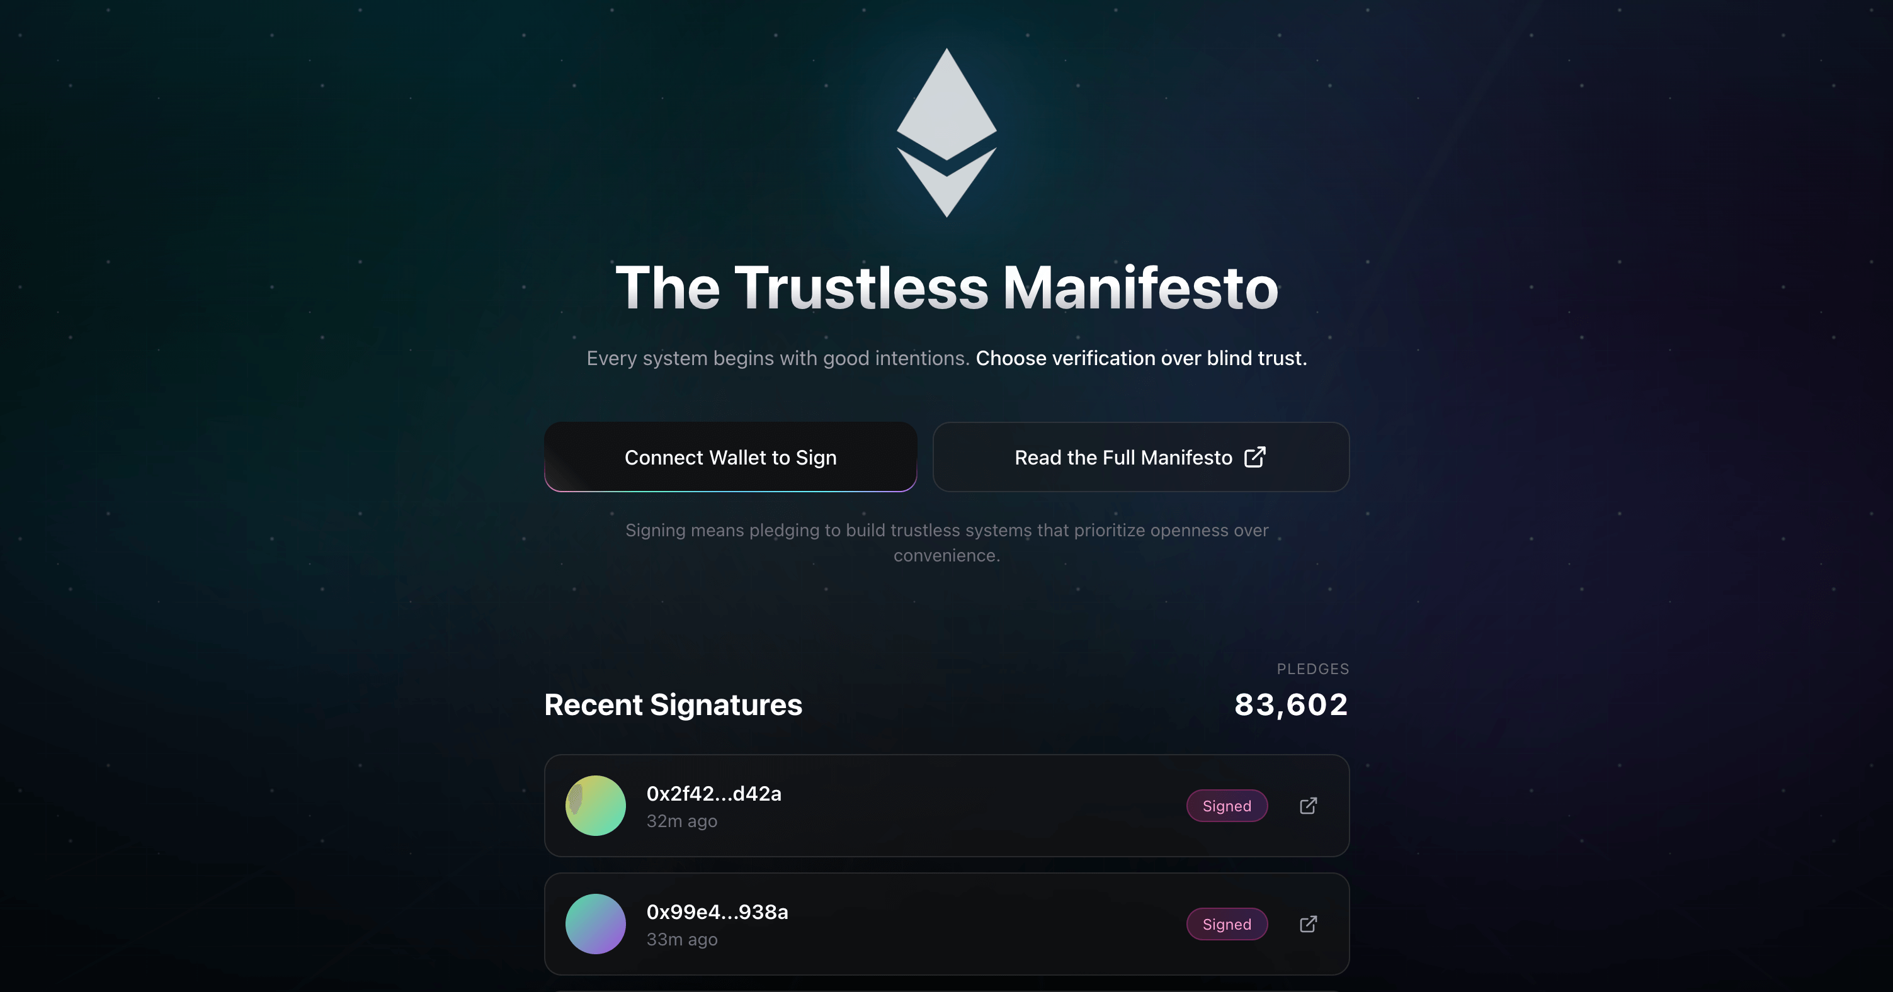Click the 32m ago timestamp

pos(681,821)
